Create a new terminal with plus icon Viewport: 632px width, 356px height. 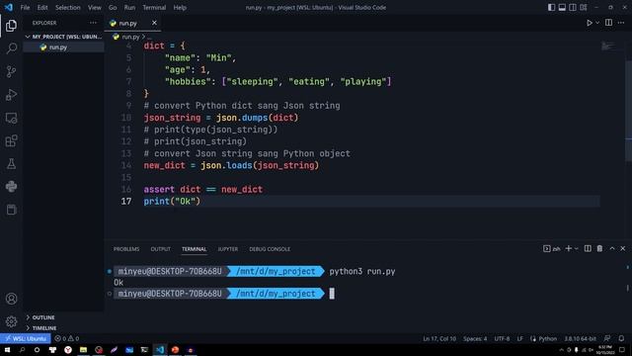pos(569,248)
